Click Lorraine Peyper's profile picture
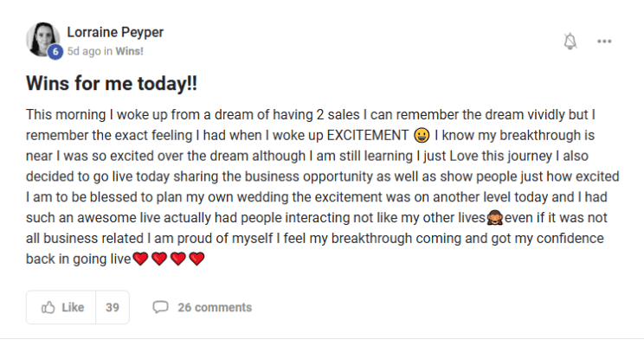644x346 pixels. click(x=42, y=40)
